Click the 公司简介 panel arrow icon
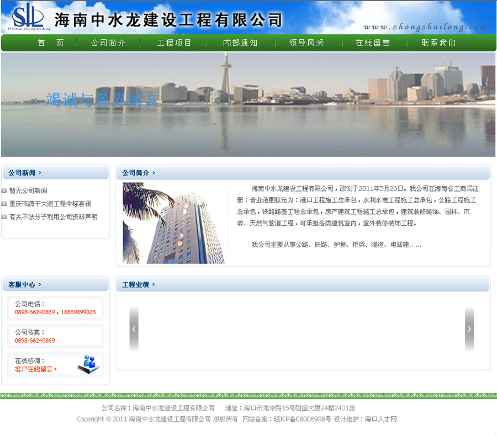Screen dimensions: 497x435 click(x=152, y=172)
